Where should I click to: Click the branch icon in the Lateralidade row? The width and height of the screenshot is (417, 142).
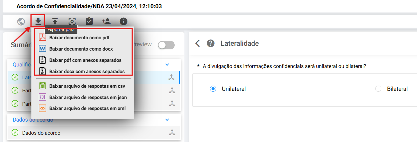click(172, 77)
